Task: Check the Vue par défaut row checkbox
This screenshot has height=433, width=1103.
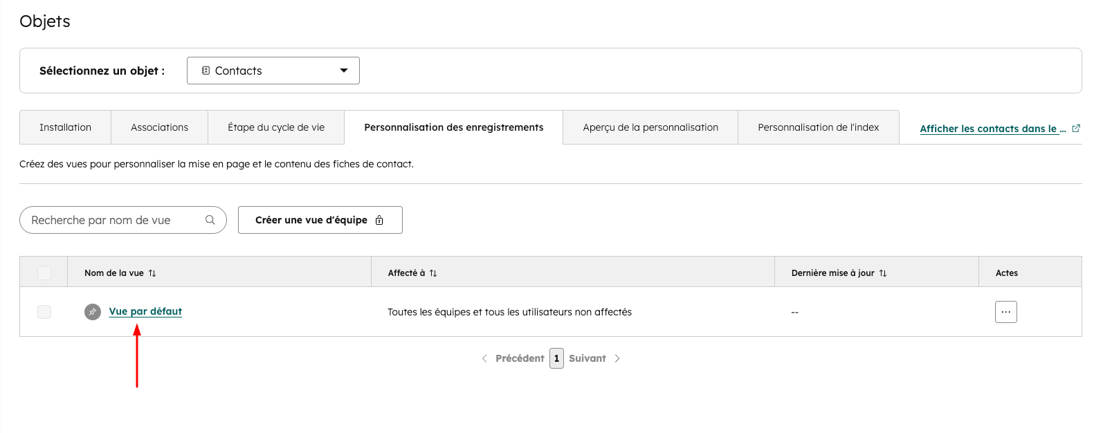Action: tap(44, 312)
